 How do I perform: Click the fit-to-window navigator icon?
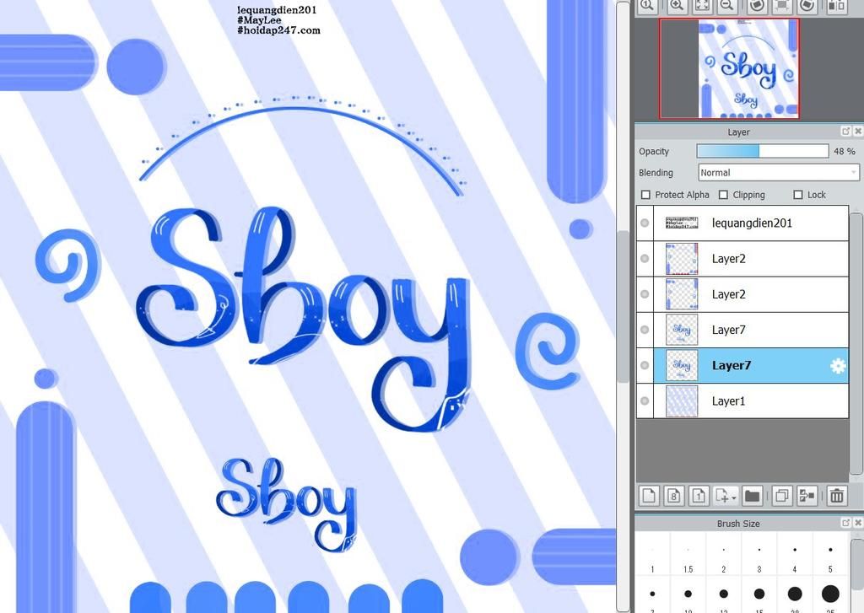[702, 6]
